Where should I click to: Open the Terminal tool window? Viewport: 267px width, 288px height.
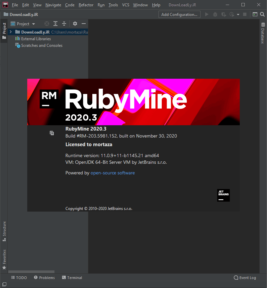coord(72,277)
